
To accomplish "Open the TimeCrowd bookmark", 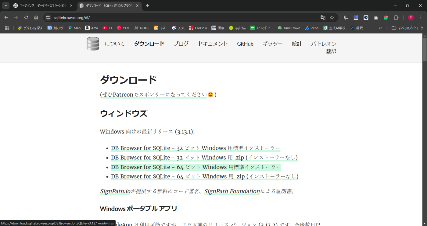I will [289, 28].
